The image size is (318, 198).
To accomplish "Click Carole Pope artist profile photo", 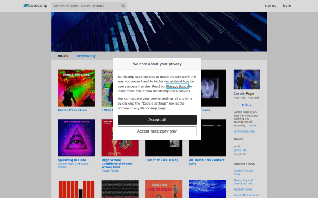I will pyautogui.click(x=246, y=79).
